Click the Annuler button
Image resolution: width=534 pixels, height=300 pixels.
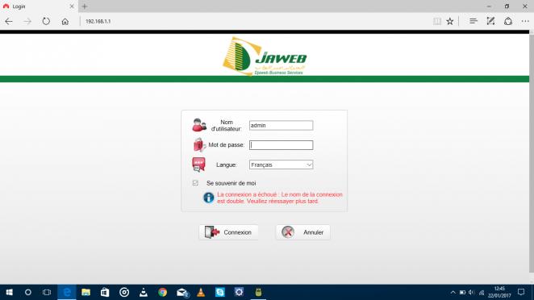click(302, 232)
